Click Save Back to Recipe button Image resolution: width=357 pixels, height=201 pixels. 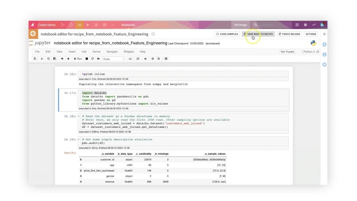click(258, 34)
